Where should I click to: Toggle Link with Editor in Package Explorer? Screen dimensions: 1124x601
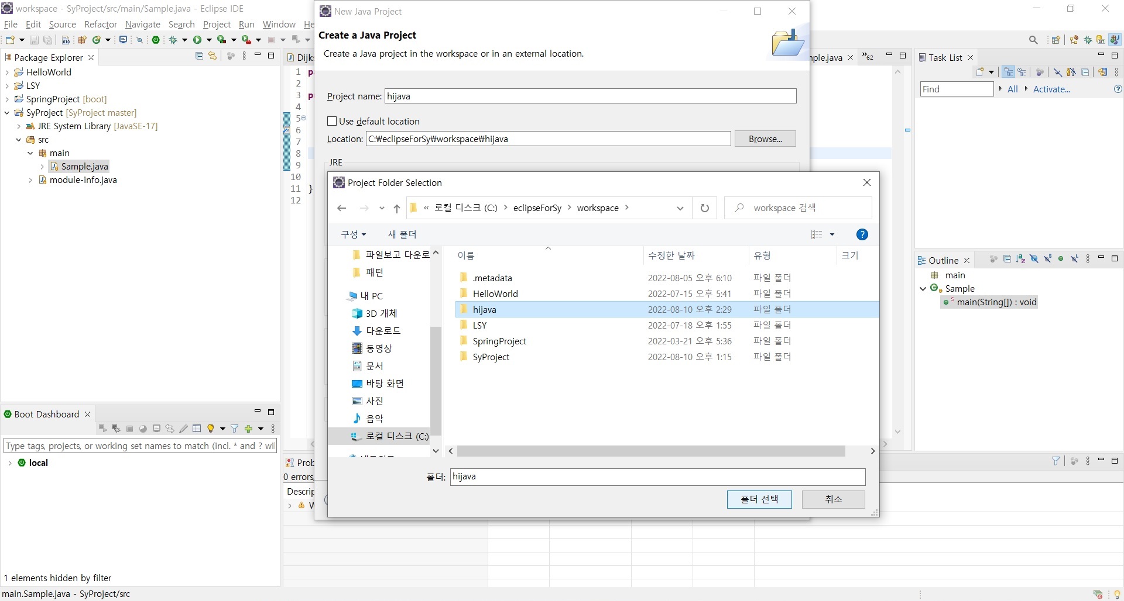(213, 56)
